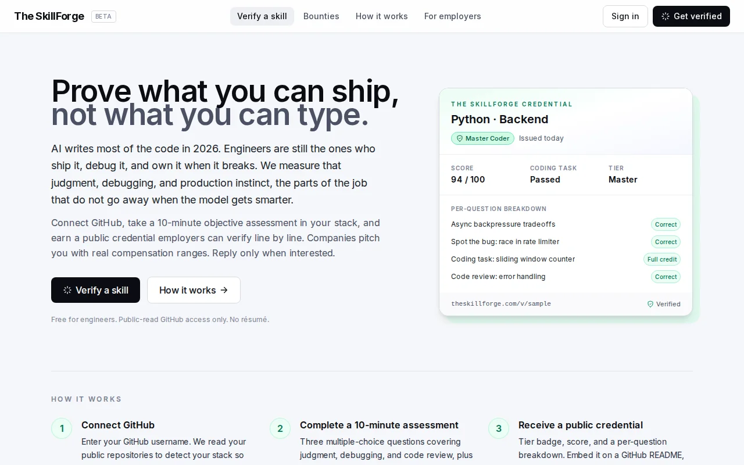This screenshot has height=465, width=744.
Task: Click the hero Verify a skill button
Action: (x=95, y=290)
